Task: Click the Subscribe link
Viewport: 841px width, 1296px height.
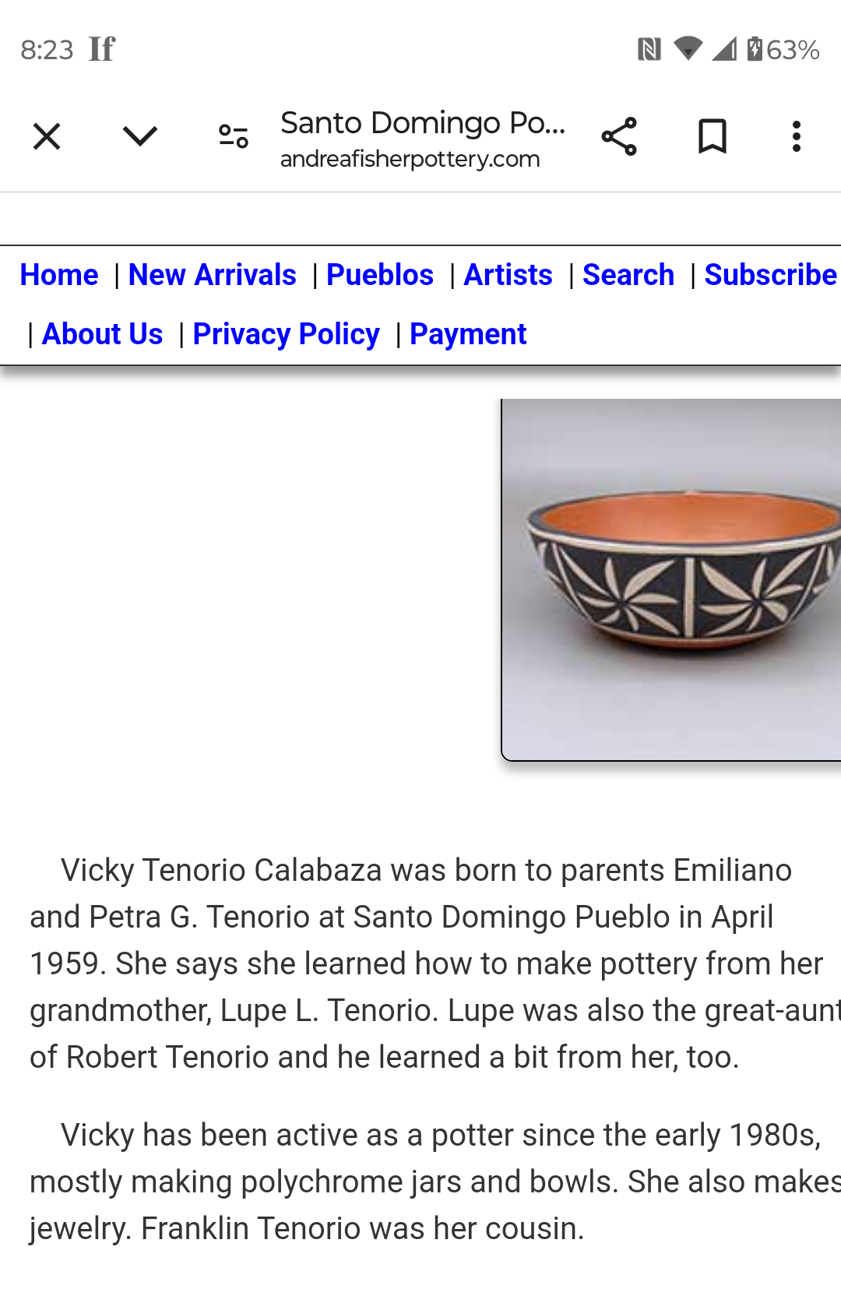Action: [770, 275]
